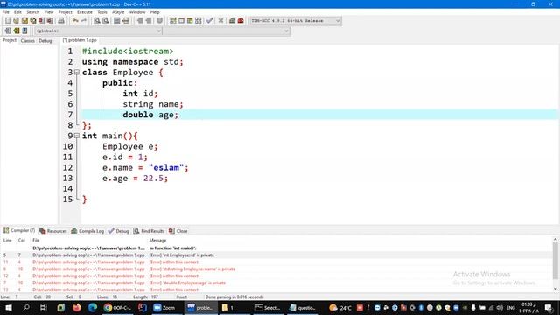
Task: Click the Rebuild All toolbar icon
Action: point(199,21)
